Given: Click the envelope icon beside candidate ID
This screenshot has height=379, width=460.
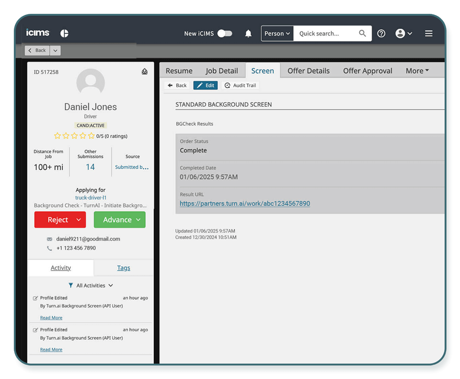Looking at the screenshot, I should click(145, 72).
